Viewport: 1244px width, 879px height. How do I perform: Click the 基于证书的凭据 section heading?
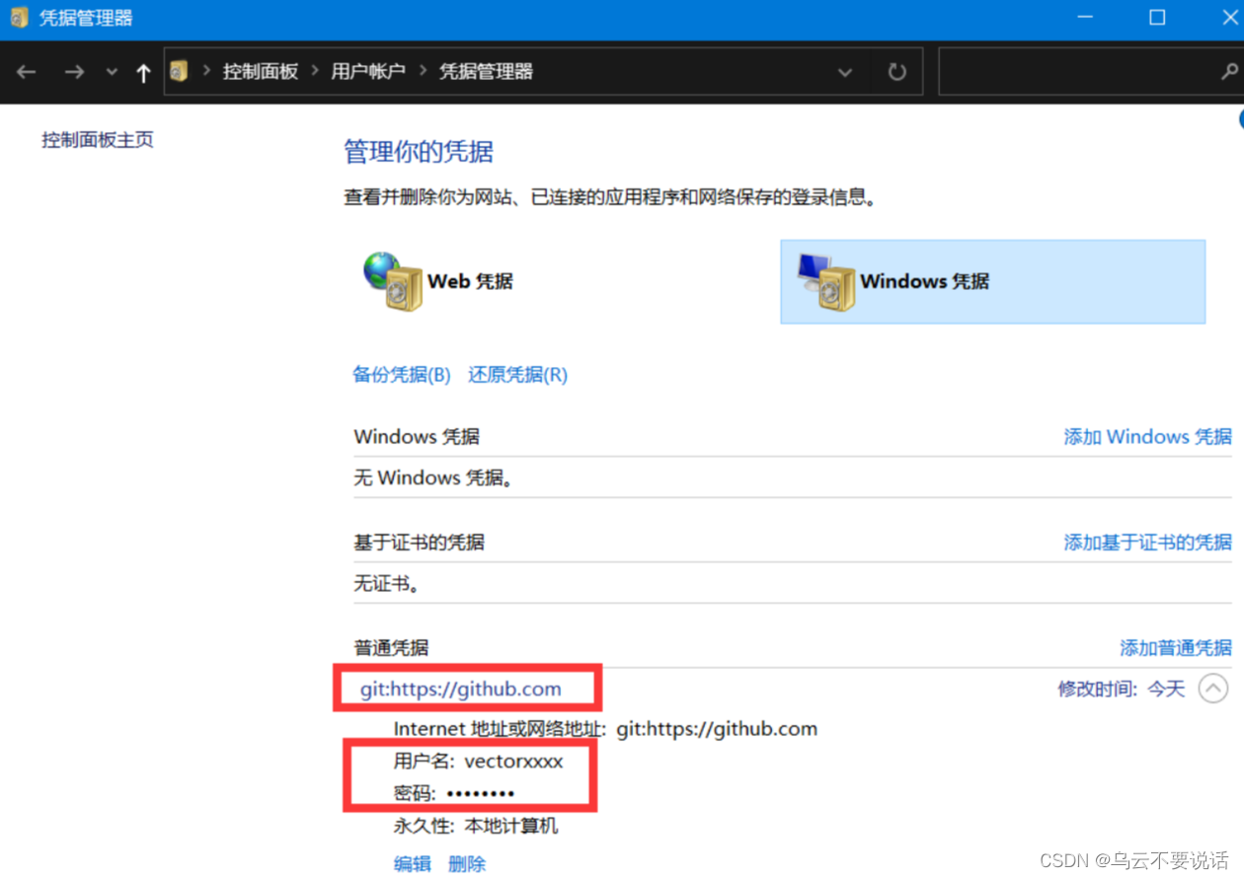419,542
